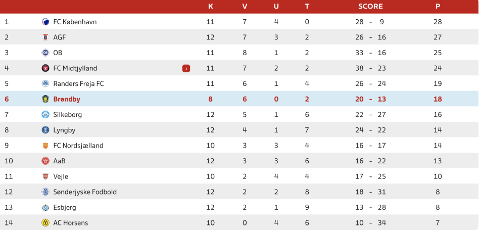Click the Randers Freja FC crest
The height and width of the screenshot is (230, 480).
point(45,84)
